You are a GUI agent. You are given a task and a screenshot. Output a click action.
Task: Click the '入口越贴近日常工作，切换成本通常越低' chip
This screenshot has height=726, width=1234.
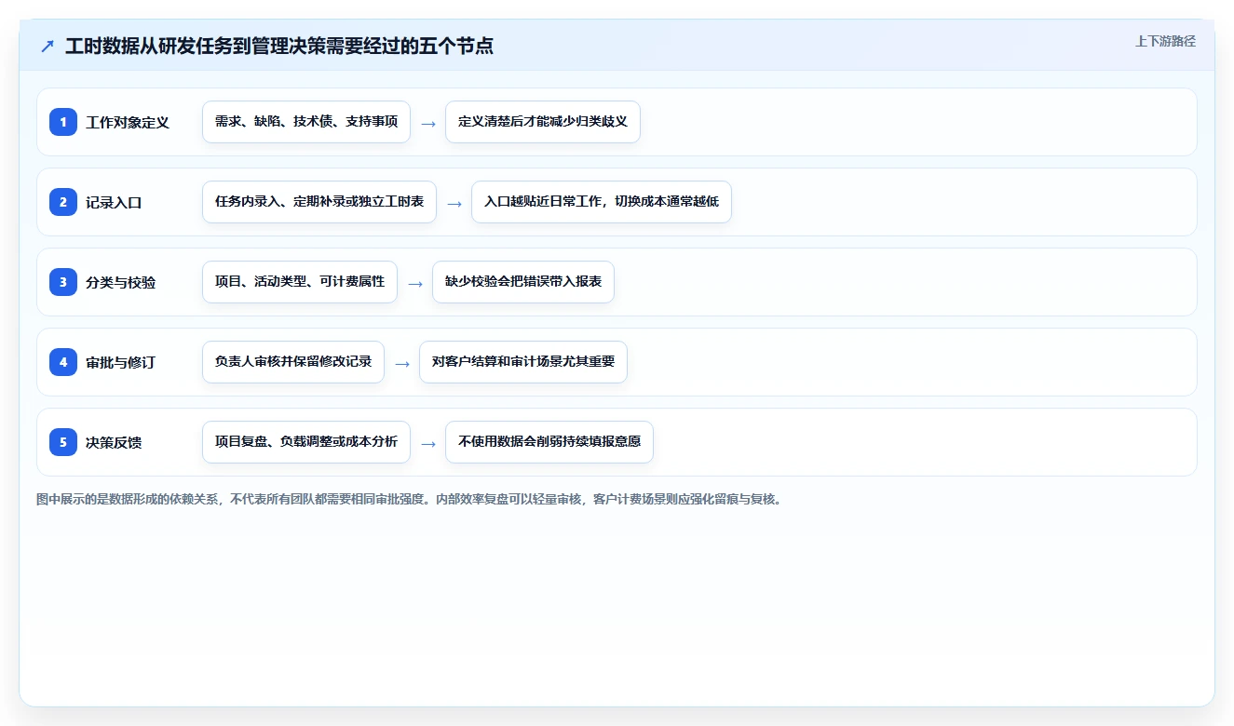pyautogui.click(x=602, y=202)
